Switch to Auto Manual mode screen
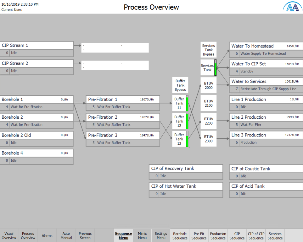This screenshot has width=303, height=242. click(x=66, y=236)
